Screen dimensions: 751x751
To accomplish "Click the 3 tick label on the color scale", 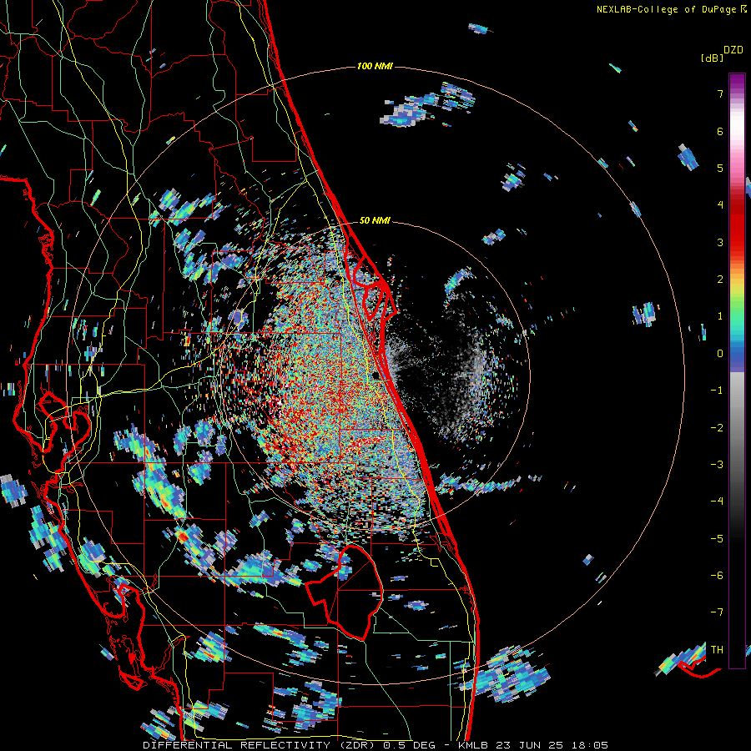I will (720, 242).
